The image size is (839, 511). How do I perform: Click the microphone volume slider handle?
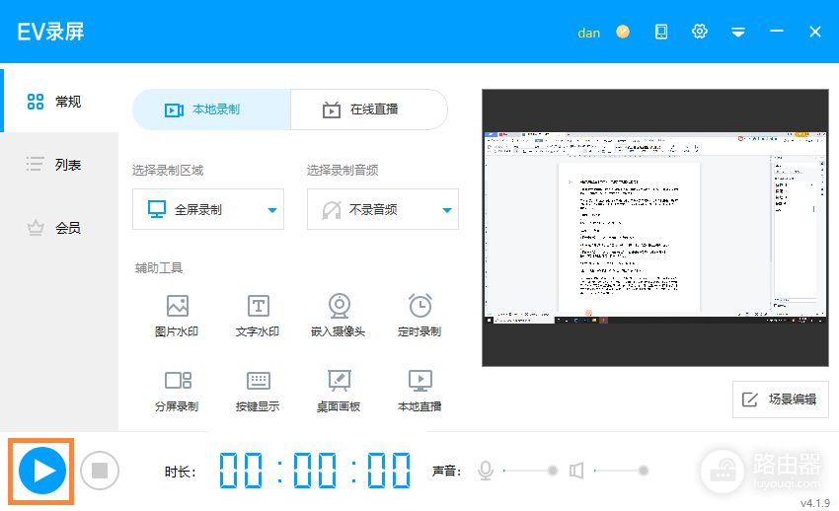pyautogui.click(x=553, y=471)
